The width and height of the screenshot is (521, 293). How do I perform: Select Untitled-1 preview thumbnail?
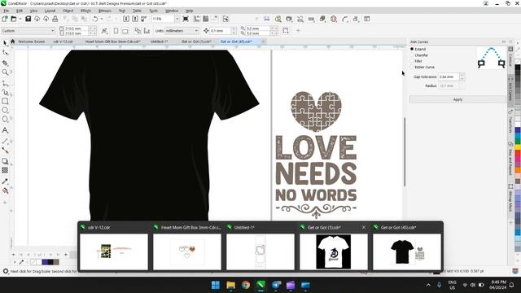point(260,251)
